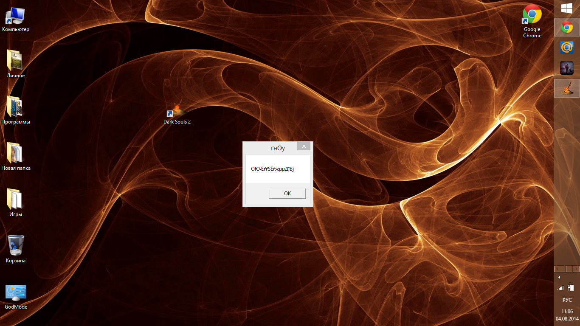580x326 pixels.
Task: Select the Корзина recycle bin
Action: (16, 249)
